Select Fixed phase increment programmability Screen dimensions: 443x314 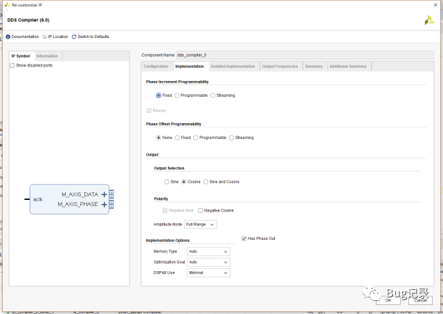[x=159, y=95]
